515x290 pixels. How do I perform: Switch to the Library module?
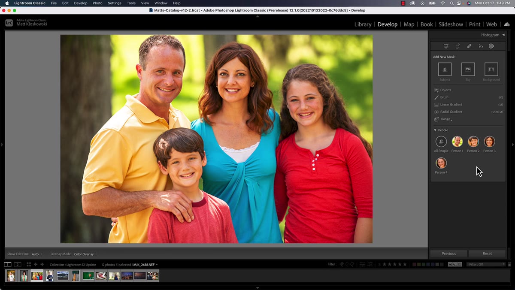coord(363,24)
